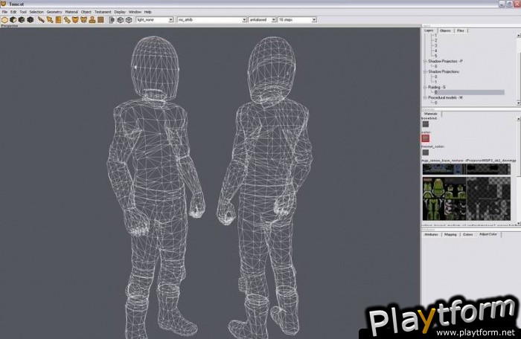The height and width of the screenshot is (339, 521).
Task: Select item 0 under Procedural models - M
Action: (x=436, y=103)
